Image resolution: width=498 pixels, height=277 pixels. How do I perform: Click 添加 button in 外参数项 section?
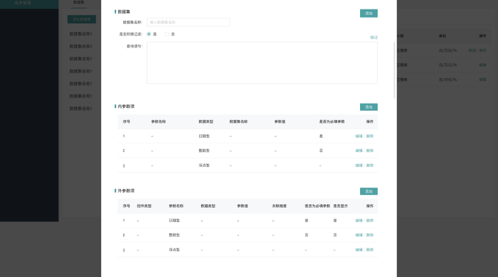(x=368, y=191)
